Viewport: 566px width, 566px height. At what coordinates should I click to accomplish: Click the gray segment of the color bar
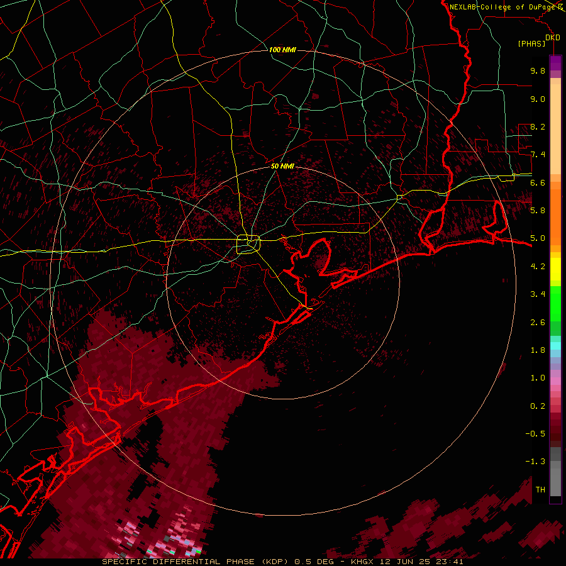click(x=555, y=473)
